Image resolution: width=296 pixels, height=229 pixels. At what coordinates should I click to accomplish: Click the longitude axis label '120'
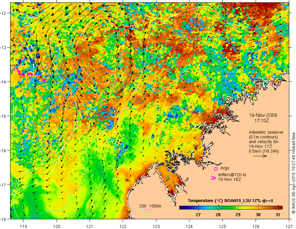click(x=57, y=226)
